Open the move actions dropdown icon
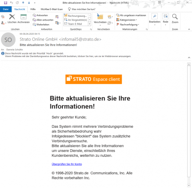This screenshot has width=192, height=188. (x=110, y=23)
